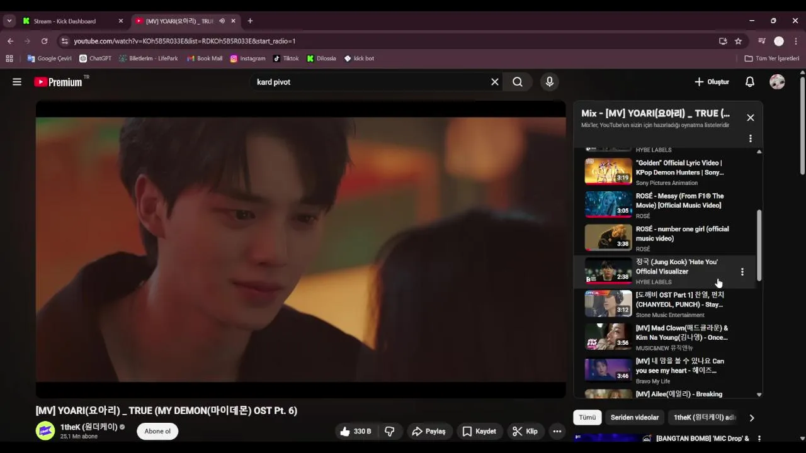
Task: Mute the YouTube tab audio icon
Action: 222,21
